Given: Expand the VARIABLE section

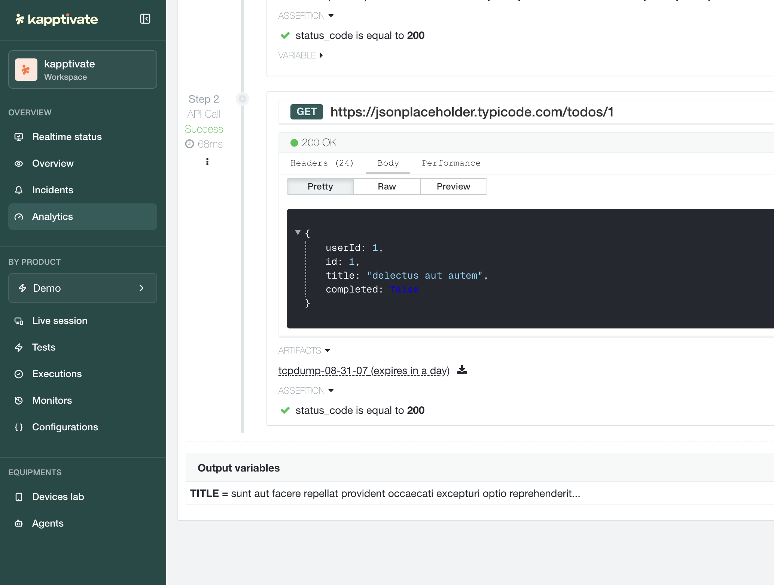Looking at the screenshot, I should point(301,55).
